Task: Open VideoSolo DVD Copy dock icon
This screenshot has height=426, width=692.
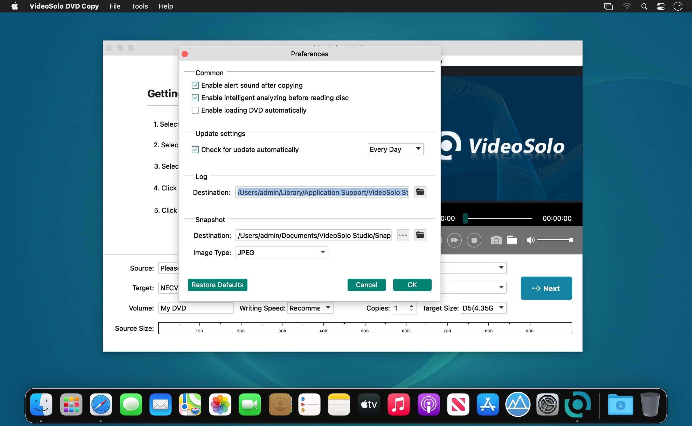Action: click(577, 404)
